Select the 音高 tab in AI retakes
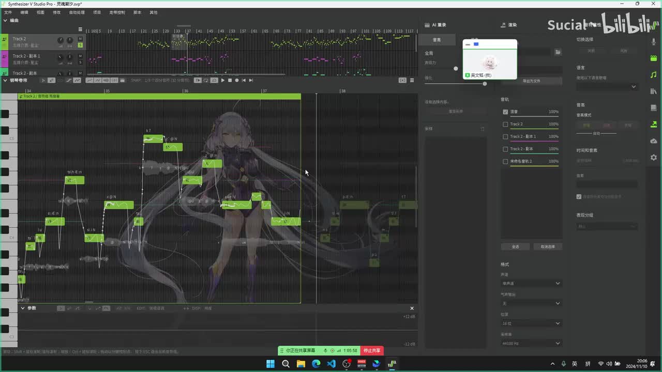 coord(437,40)
